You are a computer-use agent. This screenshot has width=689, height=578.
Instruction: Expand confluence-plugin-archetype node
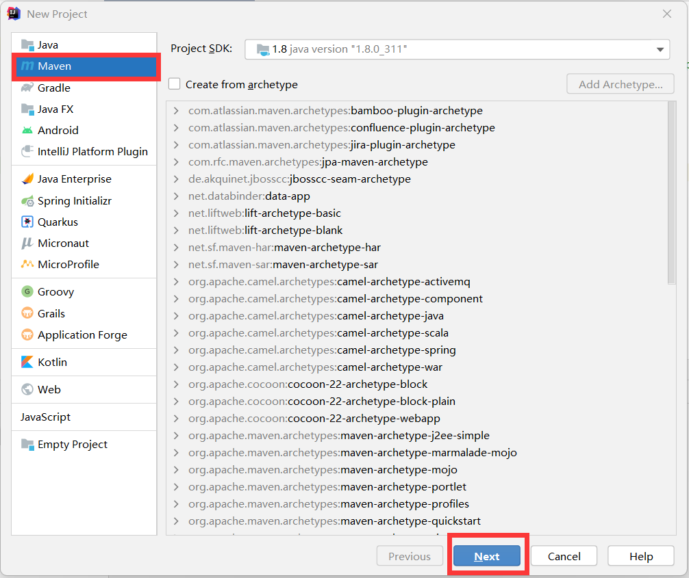point(176,128)
